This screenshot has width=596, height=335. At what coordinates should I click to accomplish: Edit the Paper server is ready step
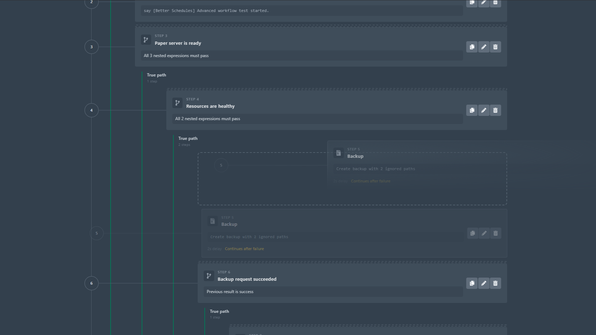tap(484, 47)
